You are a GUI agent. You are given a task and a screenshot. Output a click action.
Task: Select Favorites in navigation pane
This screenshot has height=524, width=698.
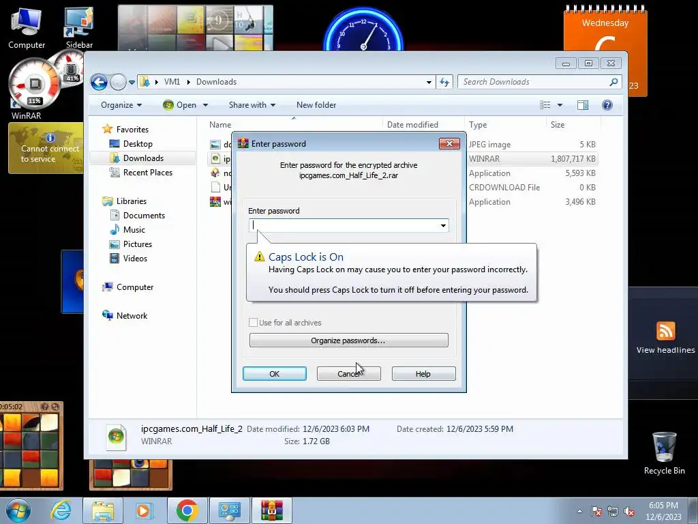click(x=132, y=130)
